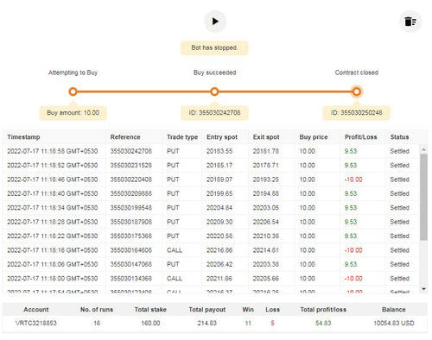Click the 'Buy amount: 10.00' label
The image size is (432, 340).
click(x=73, y=113)
